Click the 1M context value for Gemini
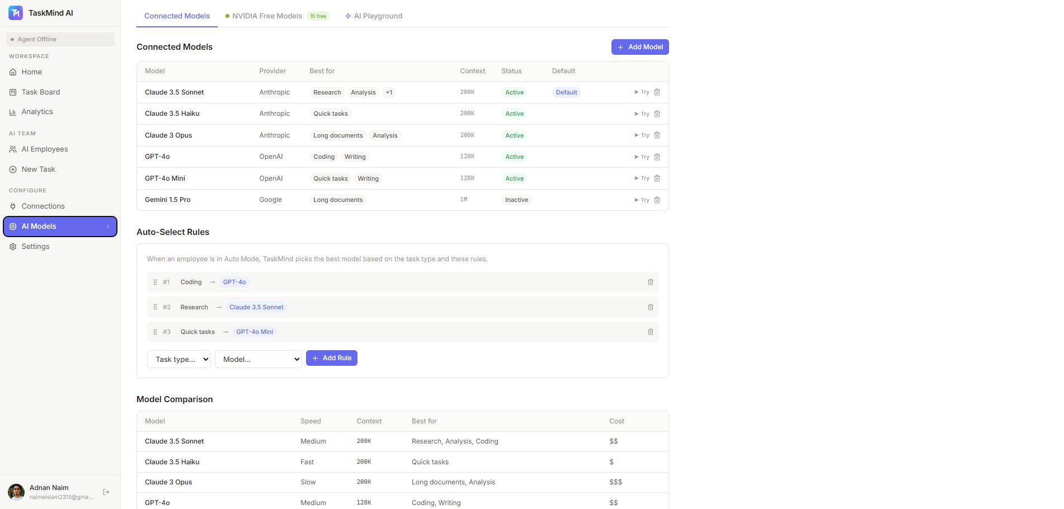This screenshot has height=509, width=1064. coord(464,200)
